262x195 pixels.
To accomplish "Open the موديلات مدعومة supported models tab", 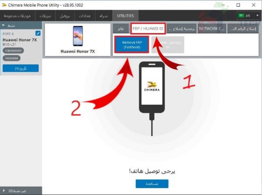I will [17, 16].
